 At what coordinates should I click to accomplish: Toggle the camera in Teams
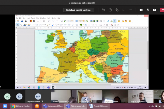(x=141, y=10)
